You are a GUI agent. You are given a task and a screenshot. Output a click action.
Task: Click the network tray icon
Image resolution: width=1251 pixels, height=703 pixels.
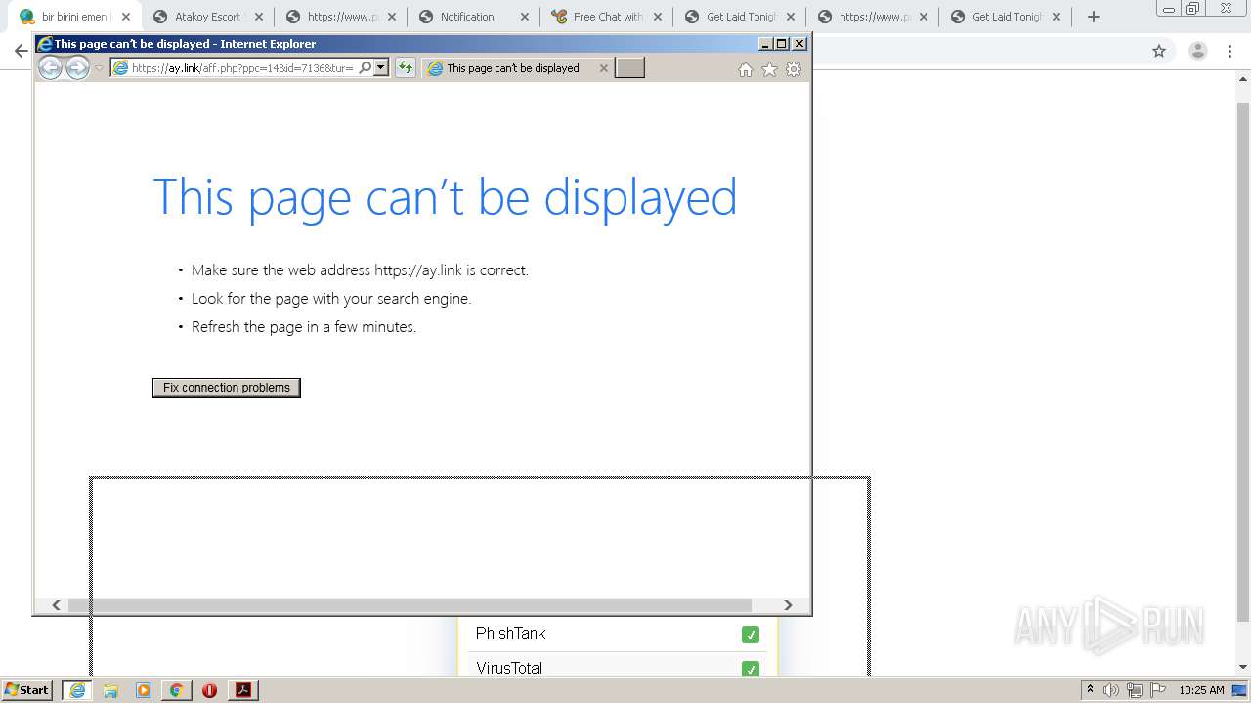point(1135,690)
